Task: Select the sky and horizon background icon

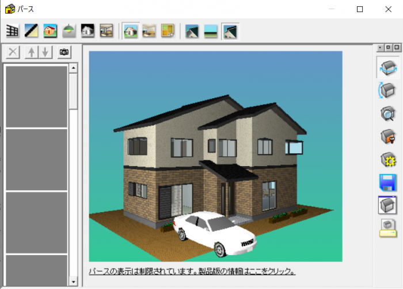Action: pos(211,31)
